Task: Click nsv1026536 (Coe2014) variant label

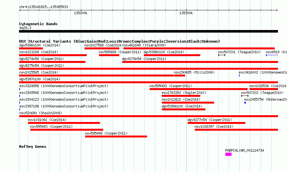Action: click(x=268, y=86)
